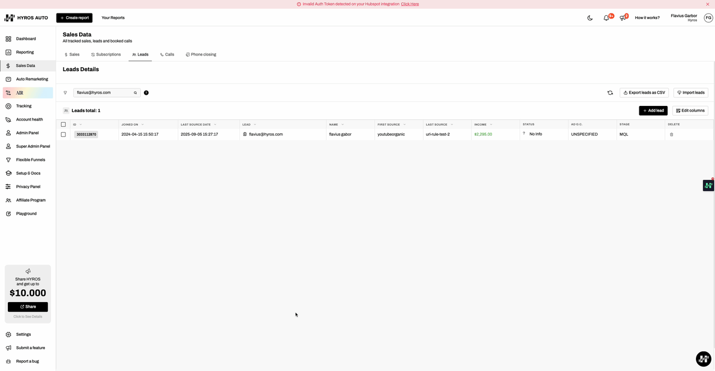The height and width of the screenshot is (371, 715).
Task: Switch to the Subscriptions tab
Action: [106, 54]
